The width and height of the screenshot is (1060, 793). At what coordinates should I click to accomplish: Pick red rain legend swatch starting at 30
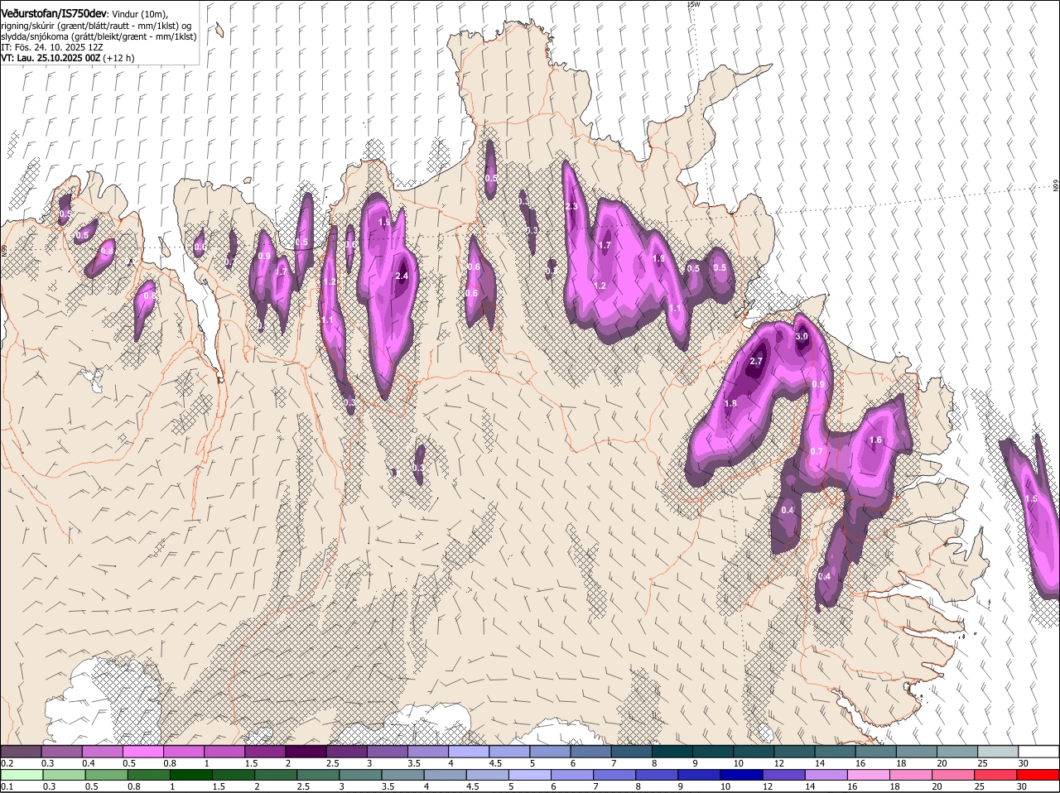tap(1038, 776)
